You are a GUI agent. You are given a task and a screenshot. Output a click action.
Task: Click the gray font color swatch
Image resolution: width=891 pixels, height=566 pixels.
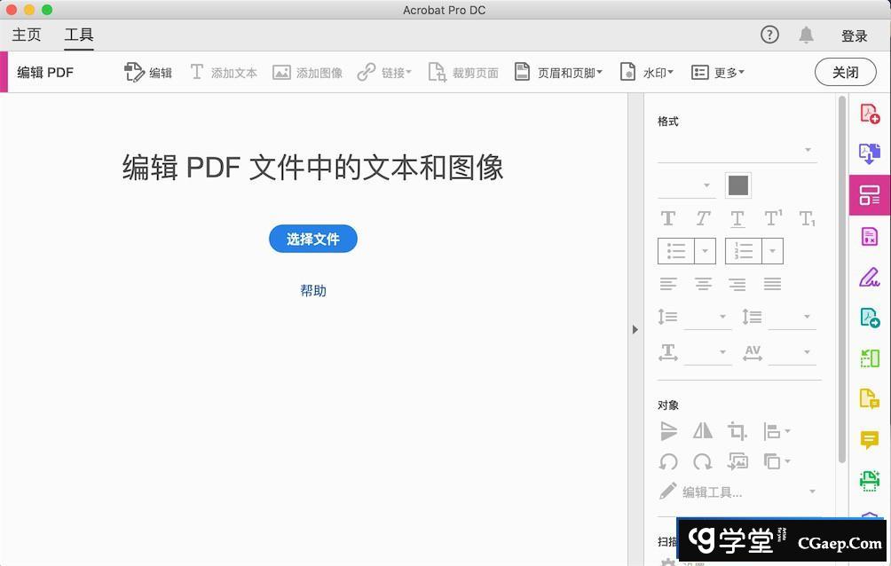[x=738, y=185]
